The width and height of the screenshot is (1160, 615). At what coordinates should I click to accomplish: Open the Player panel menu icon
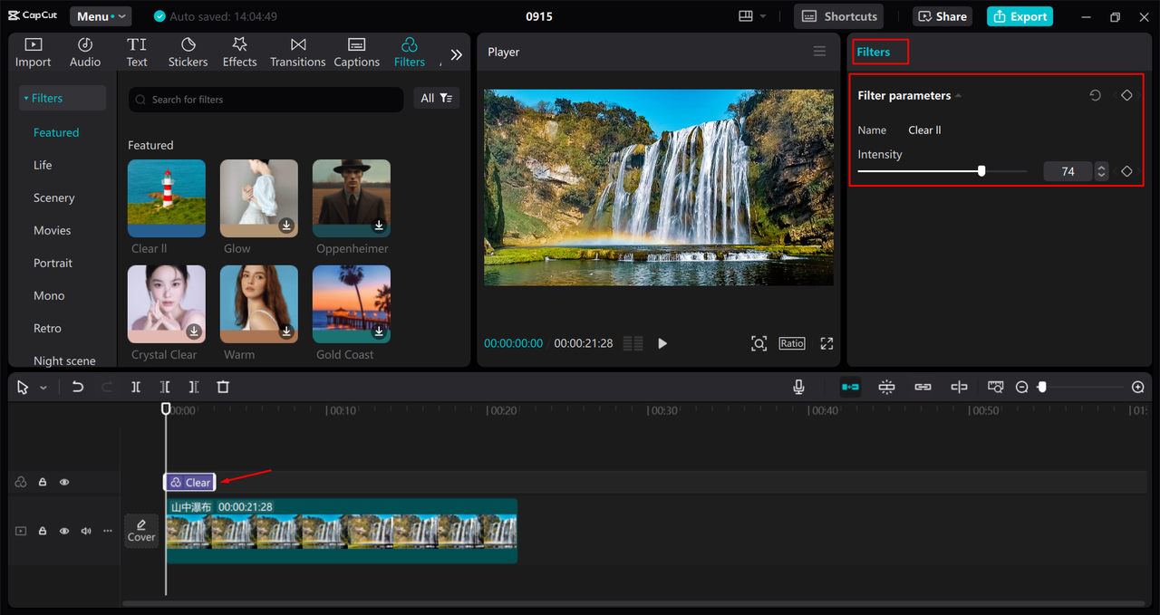[x=819, y=52]
